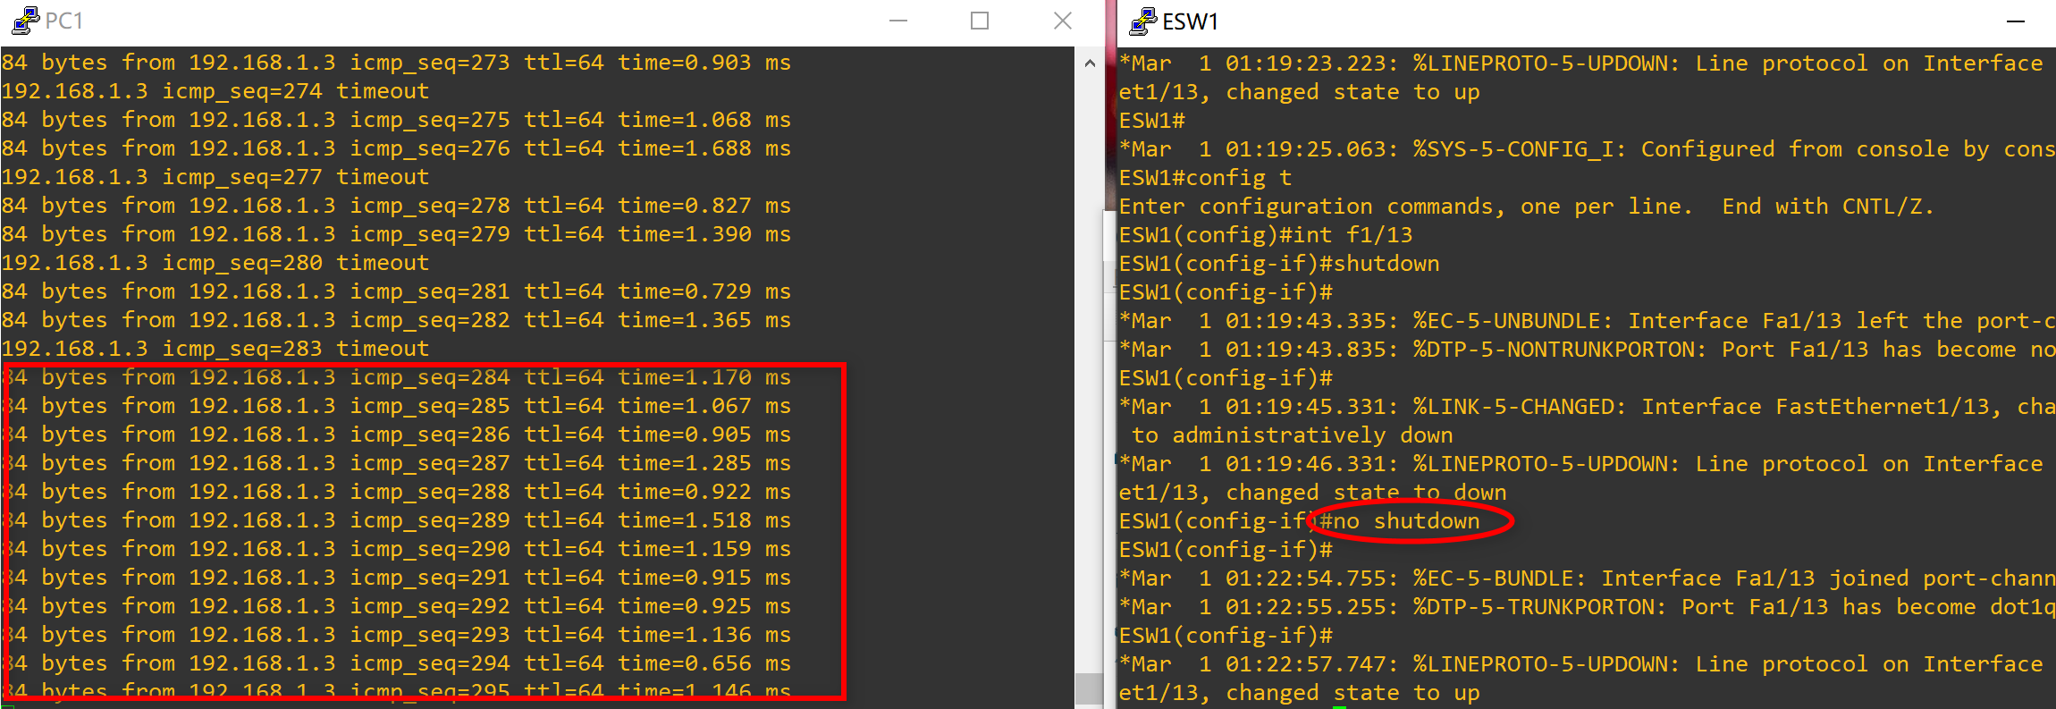This screenshot has width=2056, height=709.
Task: Click the ESW1 window title text
Action: (1190, 21)
